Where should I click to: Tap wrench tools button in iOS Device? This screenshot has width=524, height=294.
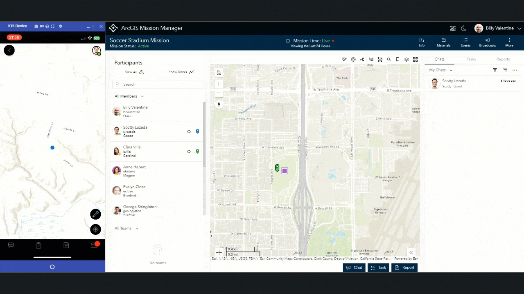(95, 214)
